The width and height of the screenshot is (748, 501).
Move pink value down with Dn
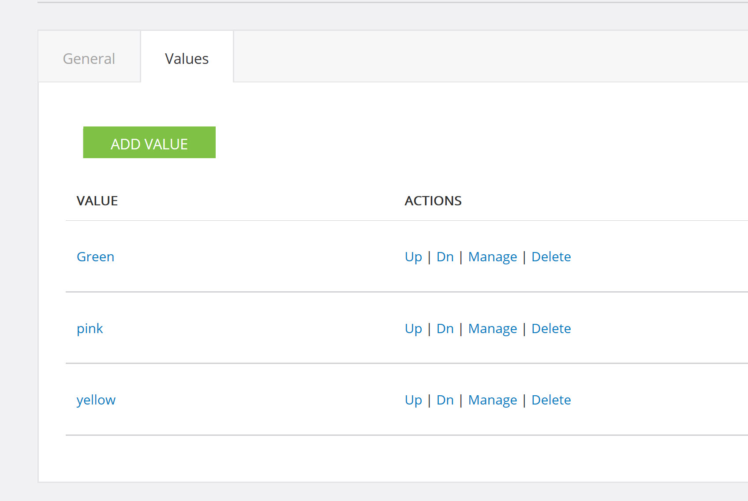445,329
